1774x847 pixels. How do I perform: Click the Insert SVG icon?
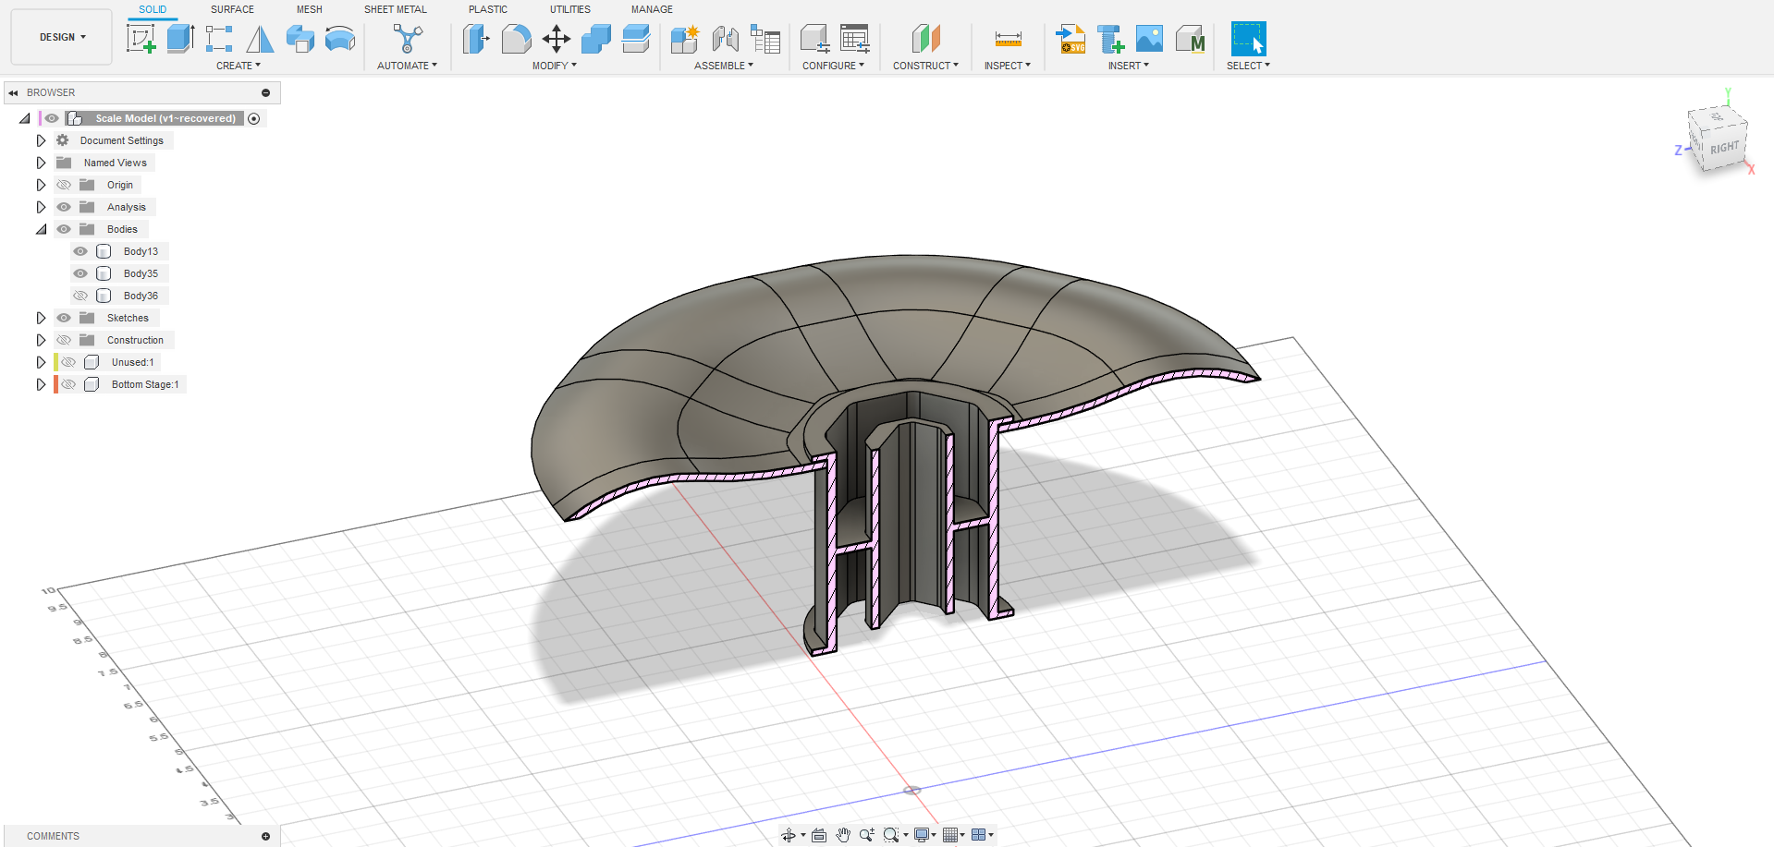click(x=1071, y=39)
